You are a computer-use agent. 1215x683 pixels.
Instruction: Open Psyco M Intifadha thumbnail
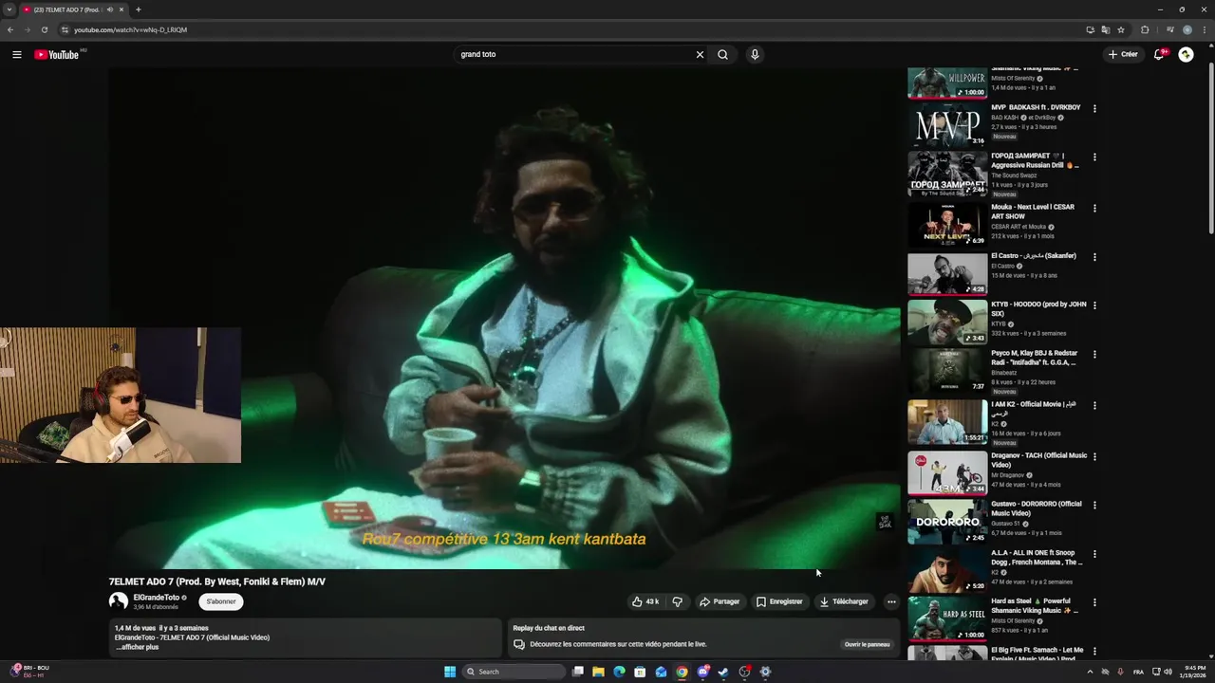(947, 372)
